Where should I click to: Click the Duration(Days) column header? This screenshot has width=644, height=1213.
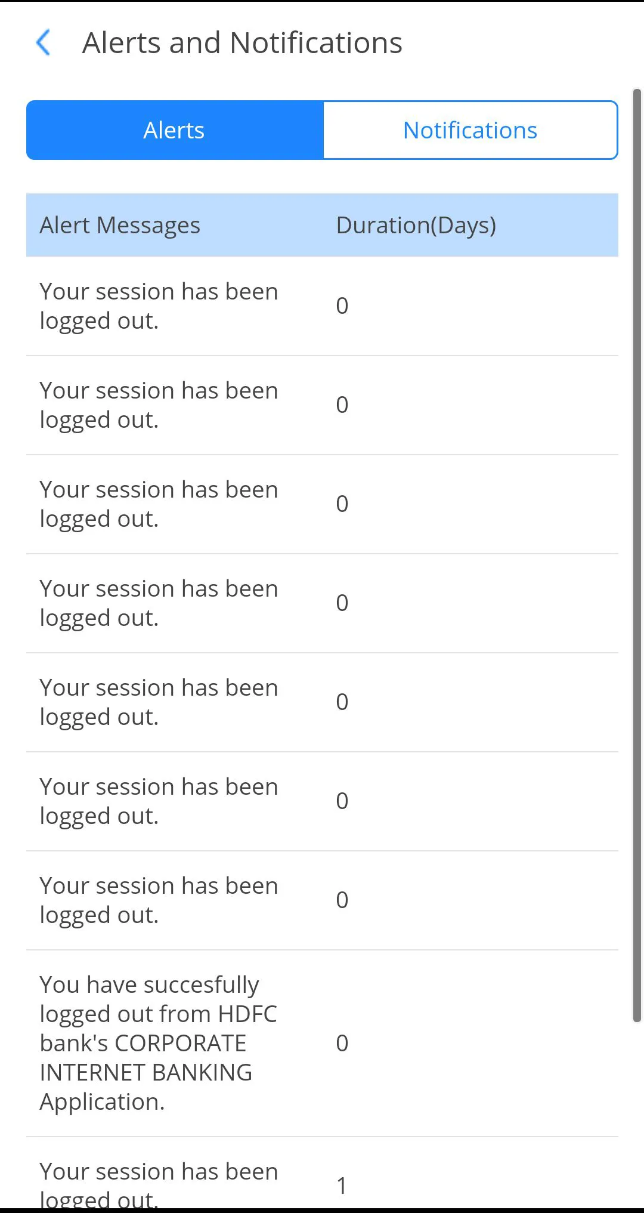click(416, 226)
